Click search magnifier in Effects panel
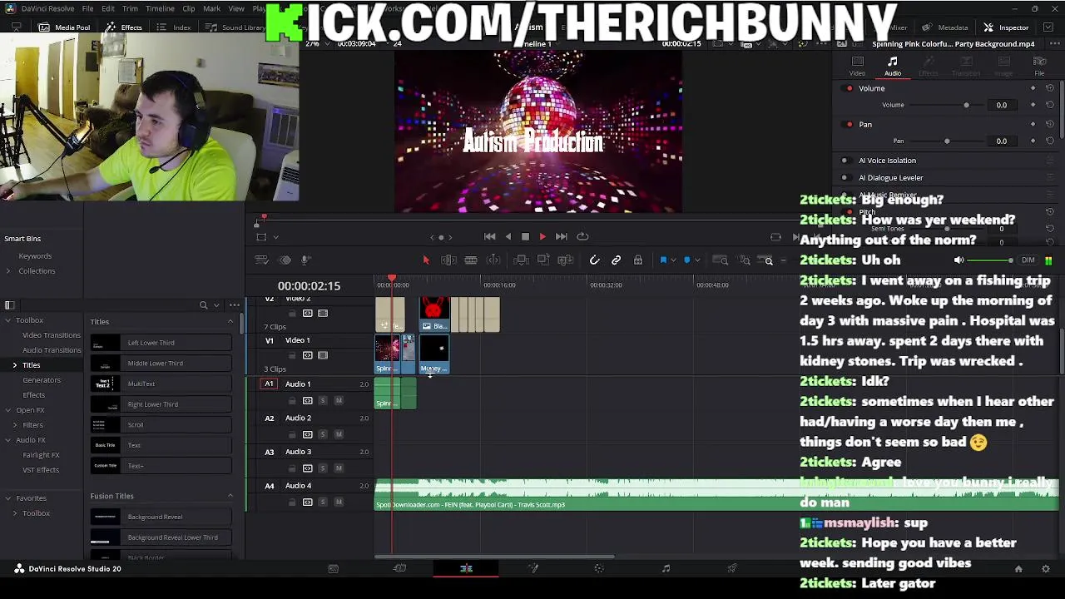The height and width of the screenshot is (599, 1065). (203, 305)
